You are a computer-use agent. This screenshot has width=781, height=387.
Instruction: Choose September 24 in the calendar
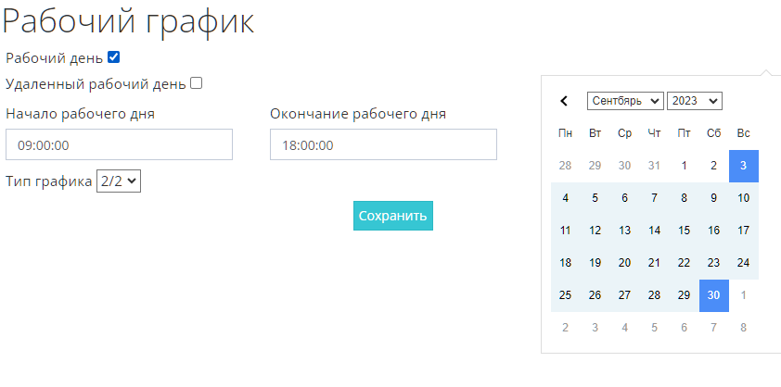pyautogui.click(x=744, y=263)
